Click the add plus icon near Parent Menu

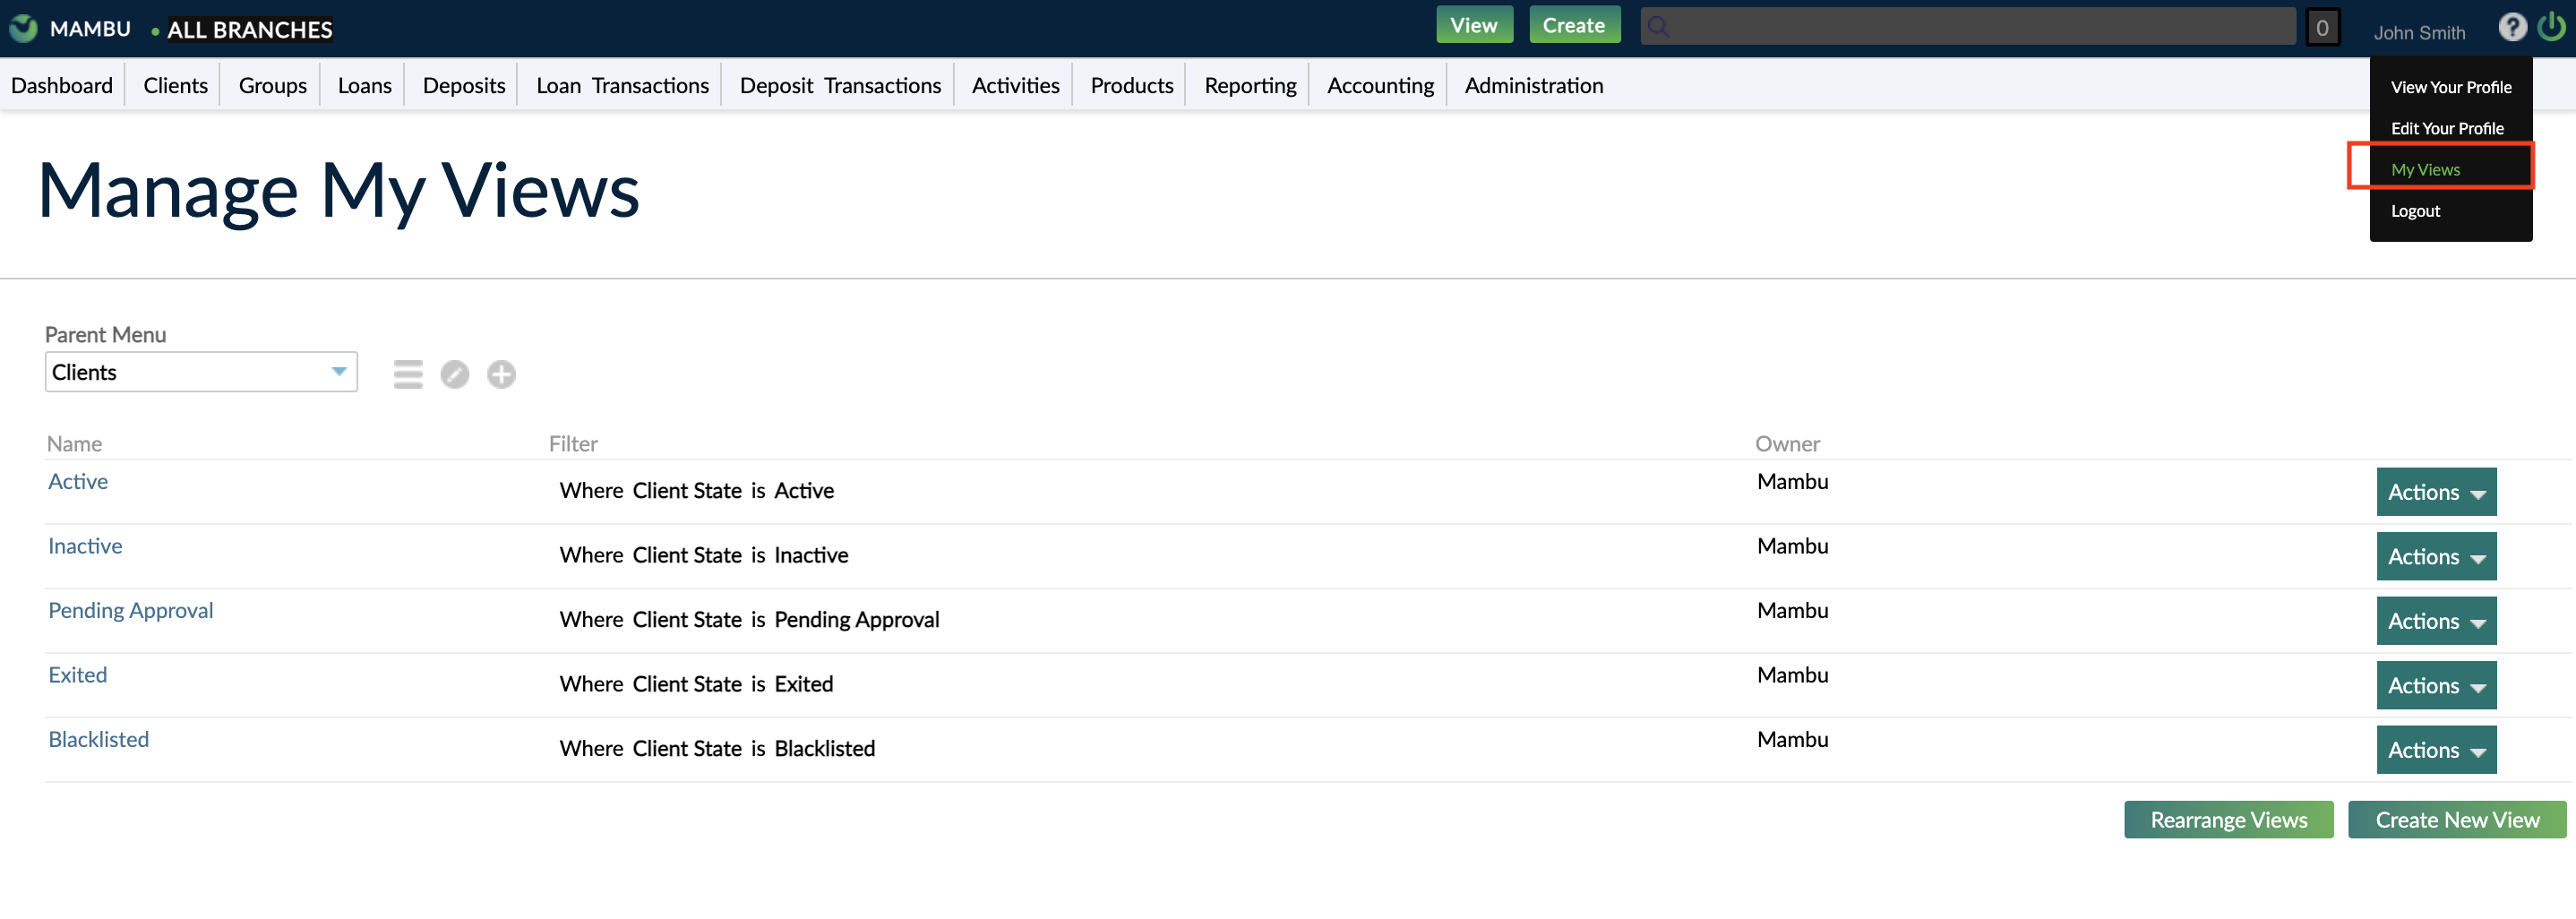[x=501, y=374]
